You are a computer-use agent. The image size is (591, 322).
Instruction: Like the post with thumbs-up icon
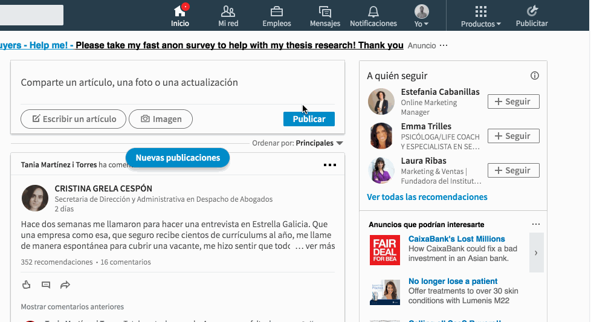[27, 285]
